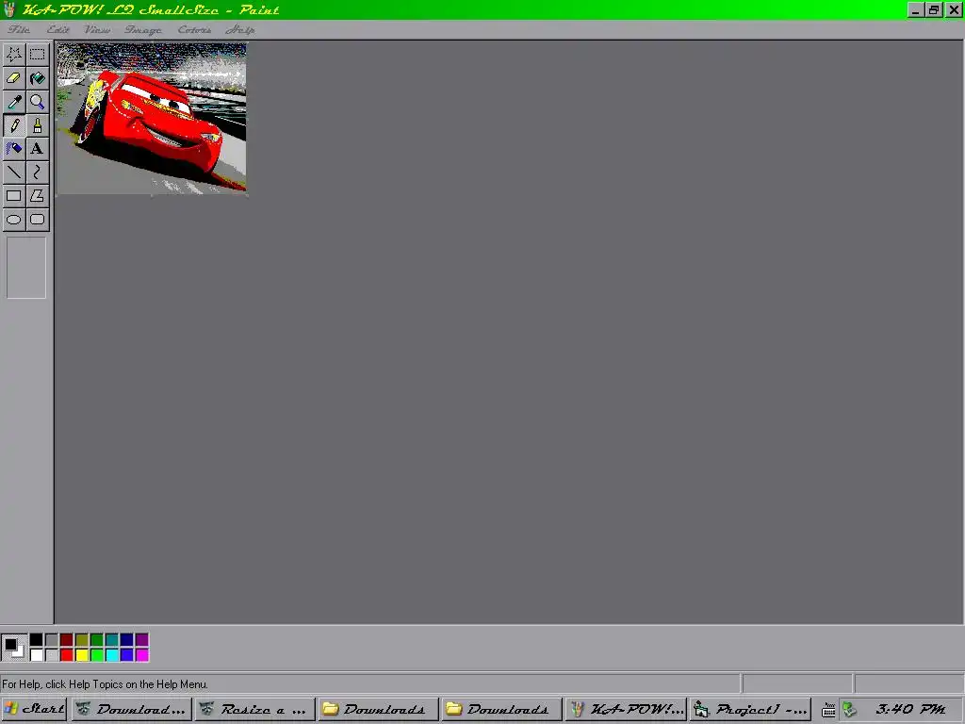Screen dimensions: 965x724
Task: Pick the Fill With Color bucket tool
Action: 37,78
